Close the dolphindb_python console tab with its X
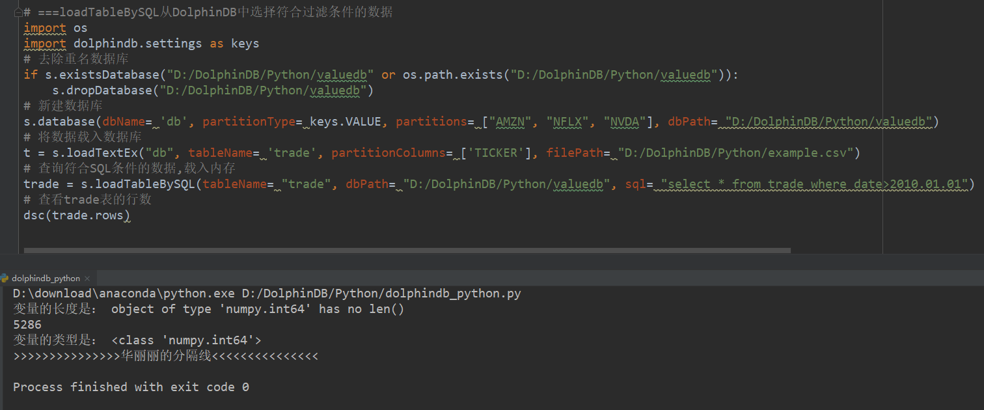This screenshot has width=984, height=410. pos(87,278)
